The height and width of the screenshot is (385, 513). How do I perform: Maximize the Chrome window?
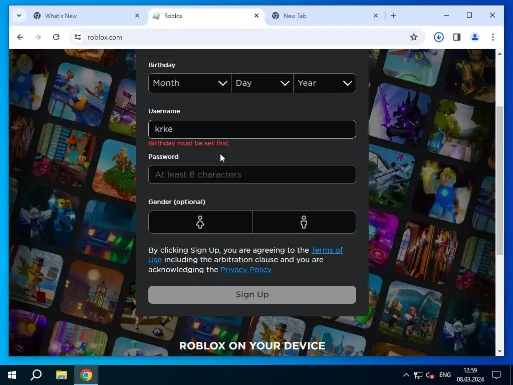point(469,16)
